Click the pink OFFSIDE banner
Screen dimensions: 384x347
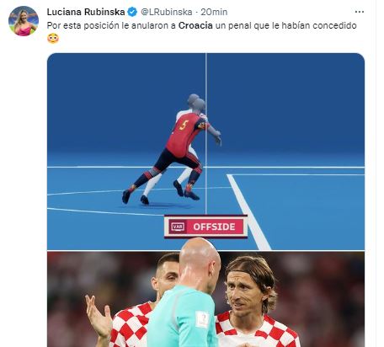pyautogui.click(x=205, y=227)
